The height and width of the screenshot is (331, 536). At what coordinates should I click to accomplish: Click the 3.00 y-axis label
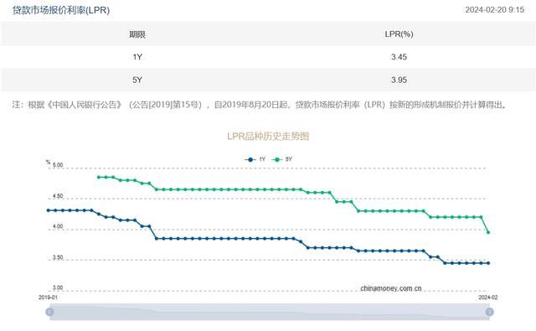58,288
